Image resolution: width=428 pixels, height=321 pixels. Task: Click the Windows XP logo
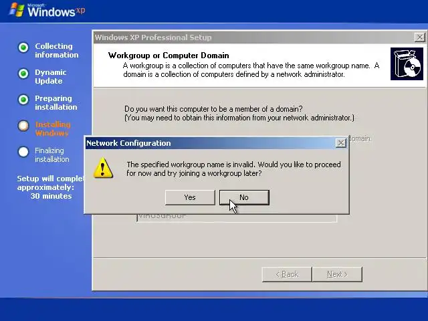[x=47, y=10]
